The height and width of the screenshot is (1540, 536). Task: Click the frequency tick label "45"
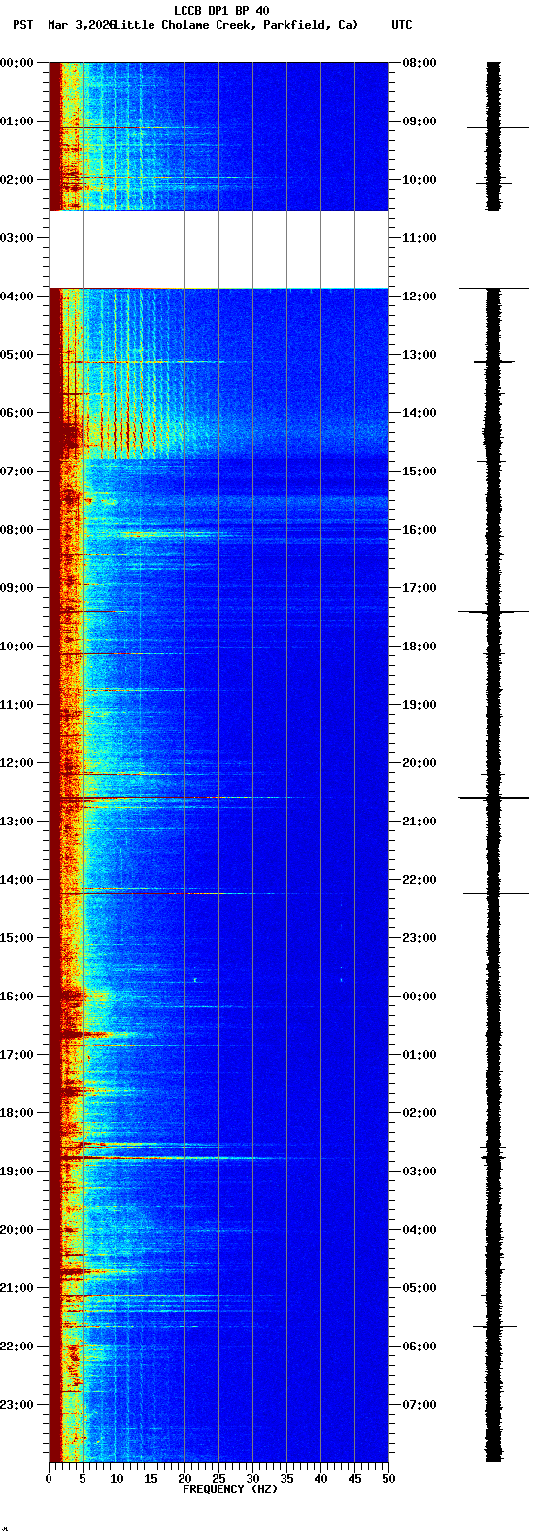click(354, 1479)
